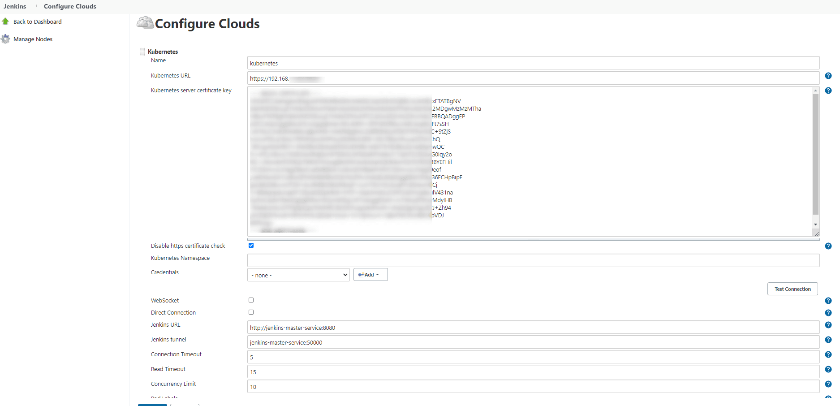Open help icon for Read Timeout
This screenshot has width=840, height=406.
point(828,369)
